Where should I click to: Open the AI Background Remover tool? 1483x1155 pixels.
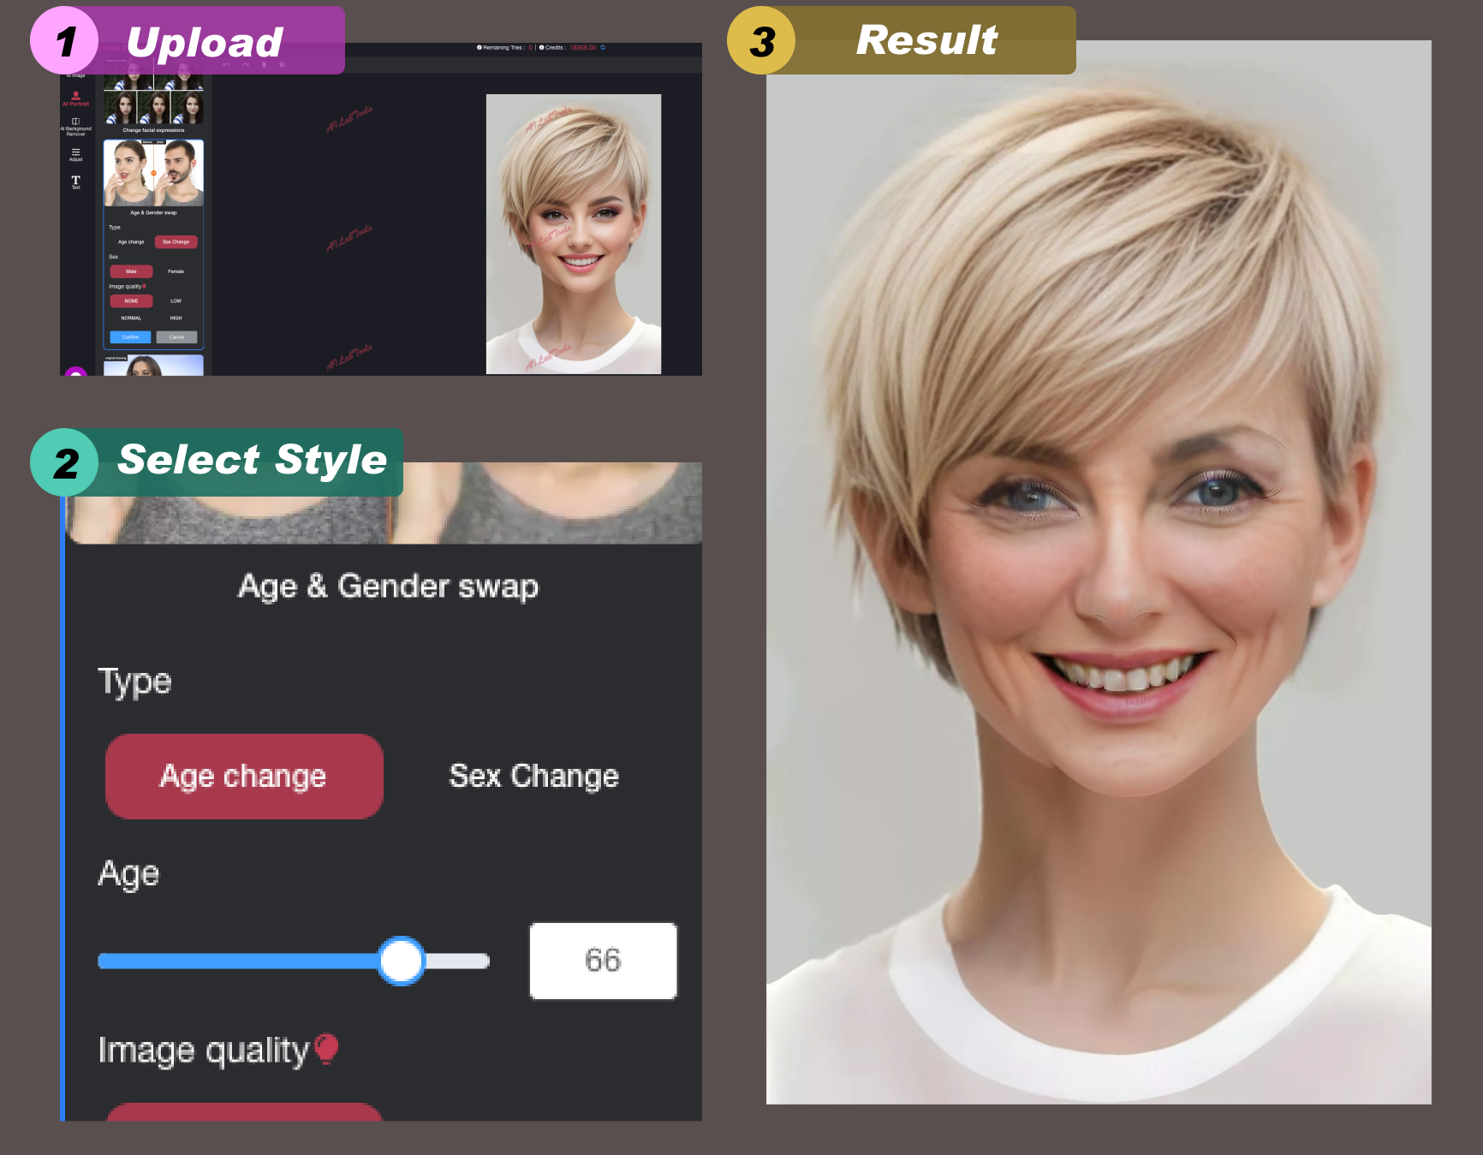click(x=75, y=125)
